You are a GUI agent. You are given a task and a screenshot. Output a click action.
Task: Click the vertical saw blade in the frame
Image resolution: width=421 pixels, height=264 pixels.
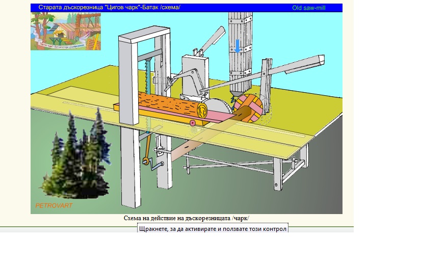tap(147, 76)
